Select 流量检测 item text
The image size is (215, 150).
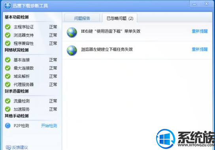tap(22, 101)
